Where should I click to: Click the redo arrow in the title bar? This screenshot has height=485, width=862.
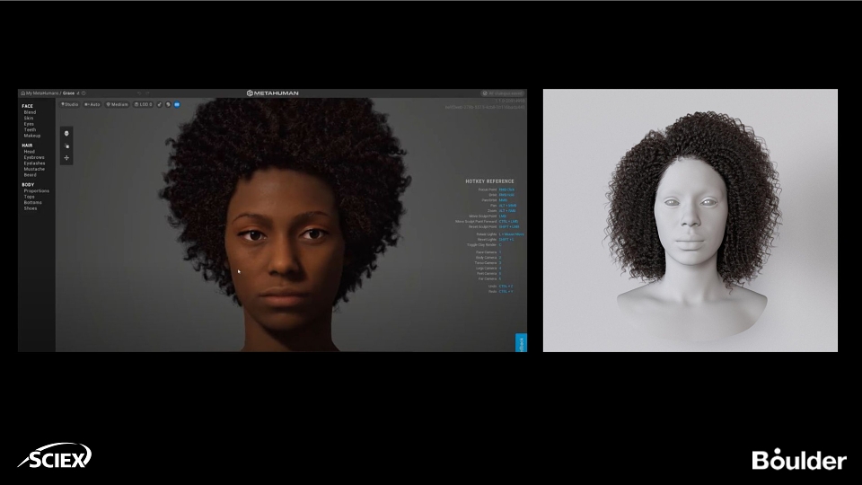pyautogui.click(x=147, y=93)
